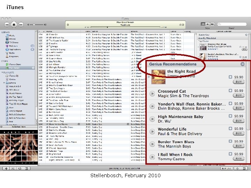
Task: Uncheck the Tightrope song checkbox
Action: pyautogui.click(x=47, y=47)
